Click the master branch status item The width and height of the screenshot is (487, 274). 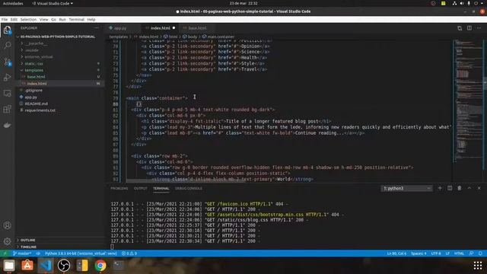[22, 253]
